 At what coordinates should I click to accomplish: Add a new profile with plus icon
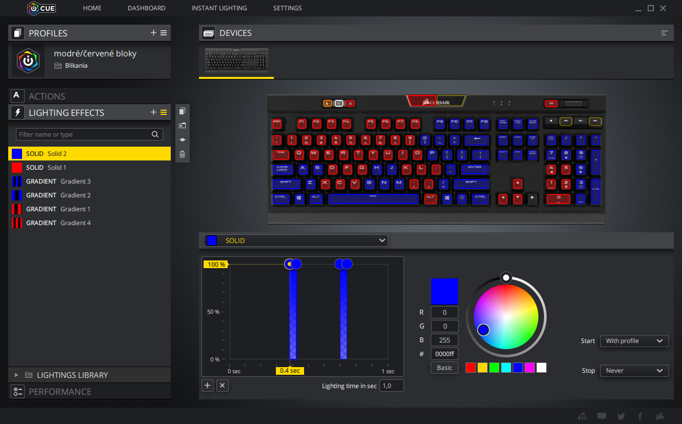pyautogui.click(x=153, y=33)
